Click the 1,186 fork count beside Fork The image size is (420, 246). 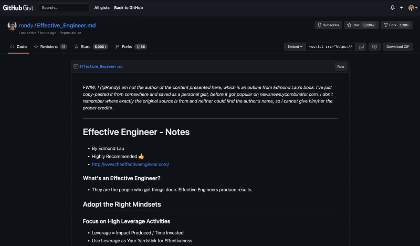pos(404,25)
